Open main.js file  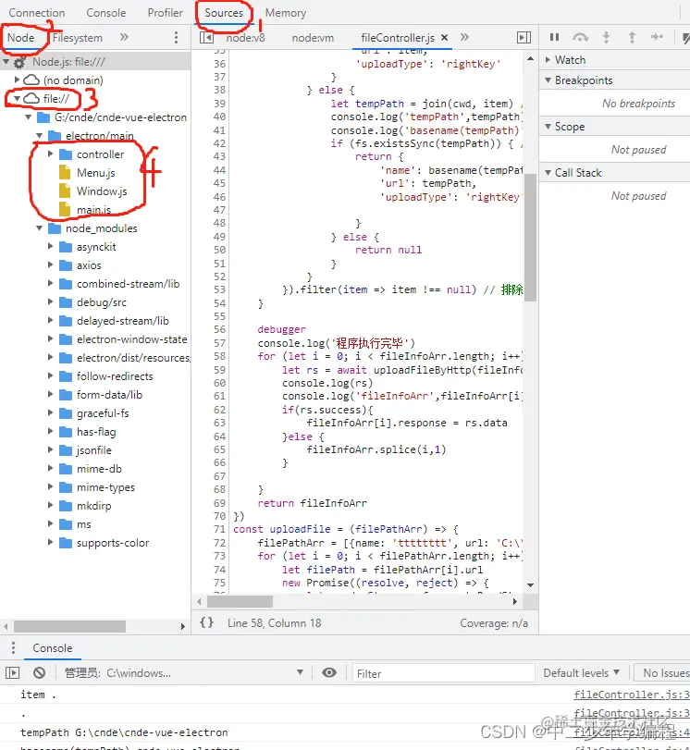pos(93,210)
